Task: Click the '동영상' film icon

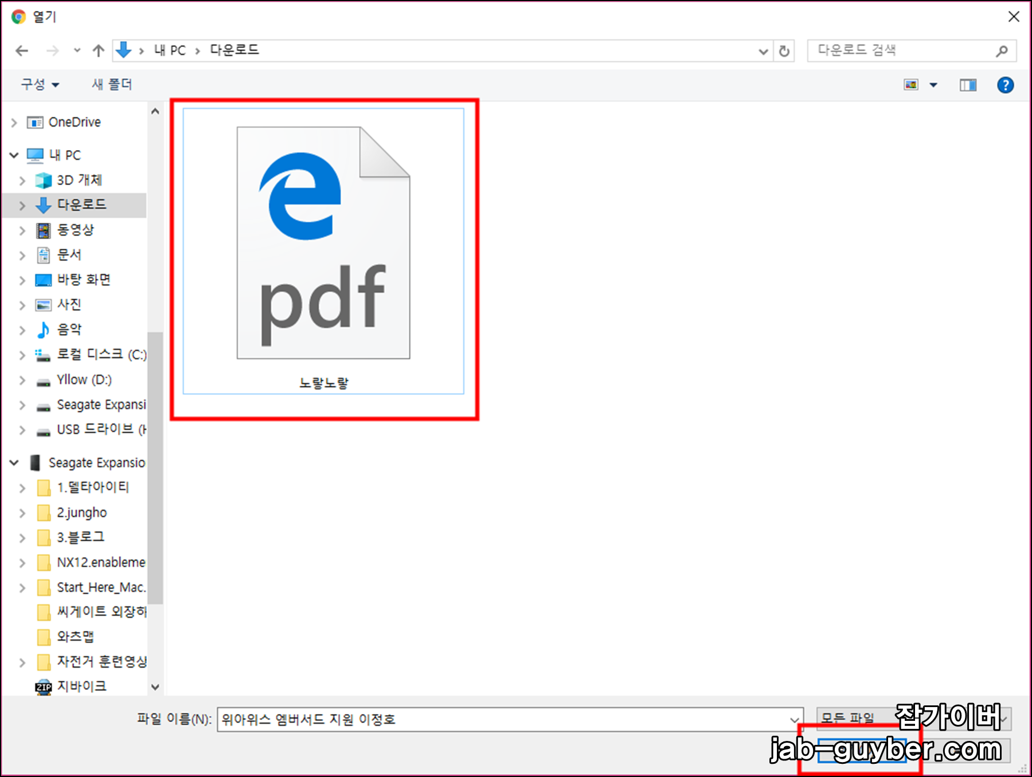Action: point(43,230)
